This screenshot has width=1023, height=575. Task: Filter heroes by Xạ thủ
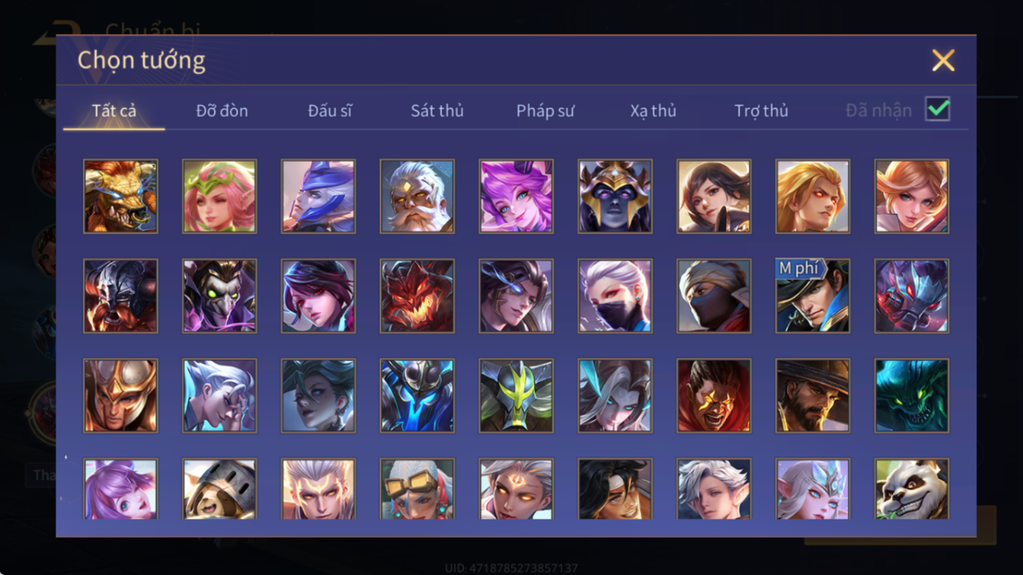[653, 111]
